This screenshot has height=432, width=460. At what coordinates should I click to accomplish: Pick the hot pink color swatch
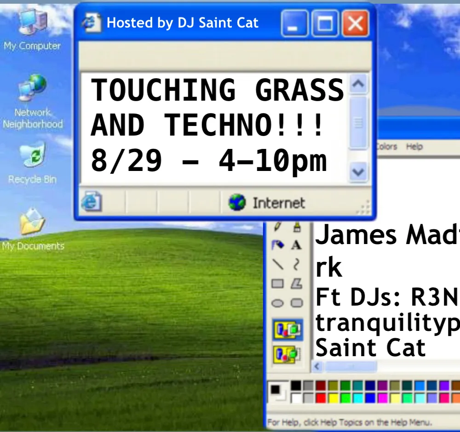(444, 398)
